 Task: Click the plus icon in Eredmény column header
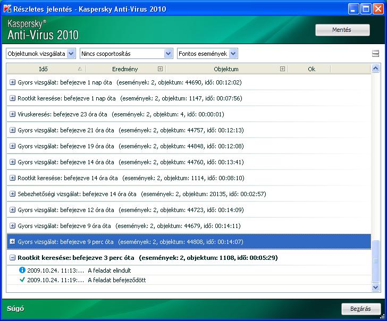coord(160,69)
